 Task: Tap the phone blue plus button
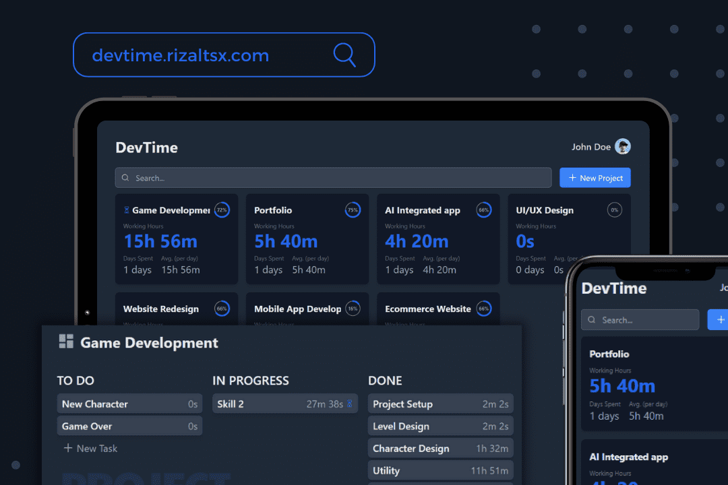point(718,320)
